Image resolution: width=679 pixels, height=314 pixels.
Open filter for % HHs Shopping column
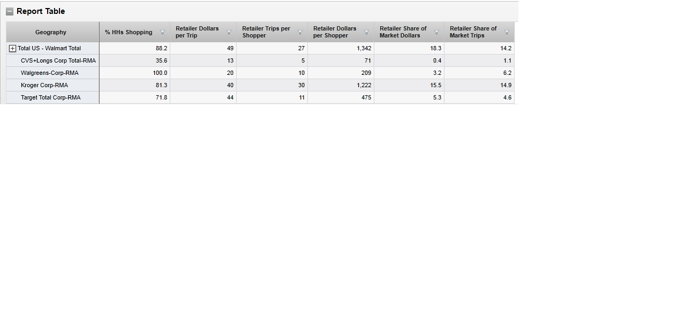163,33
